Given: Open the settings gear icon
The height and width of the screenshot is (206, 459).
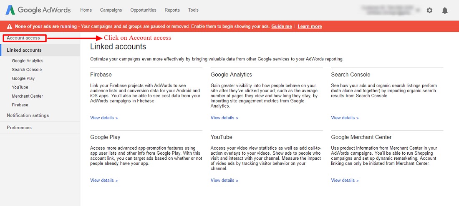Looking at the screenshot, I should (x=429, y=10).
